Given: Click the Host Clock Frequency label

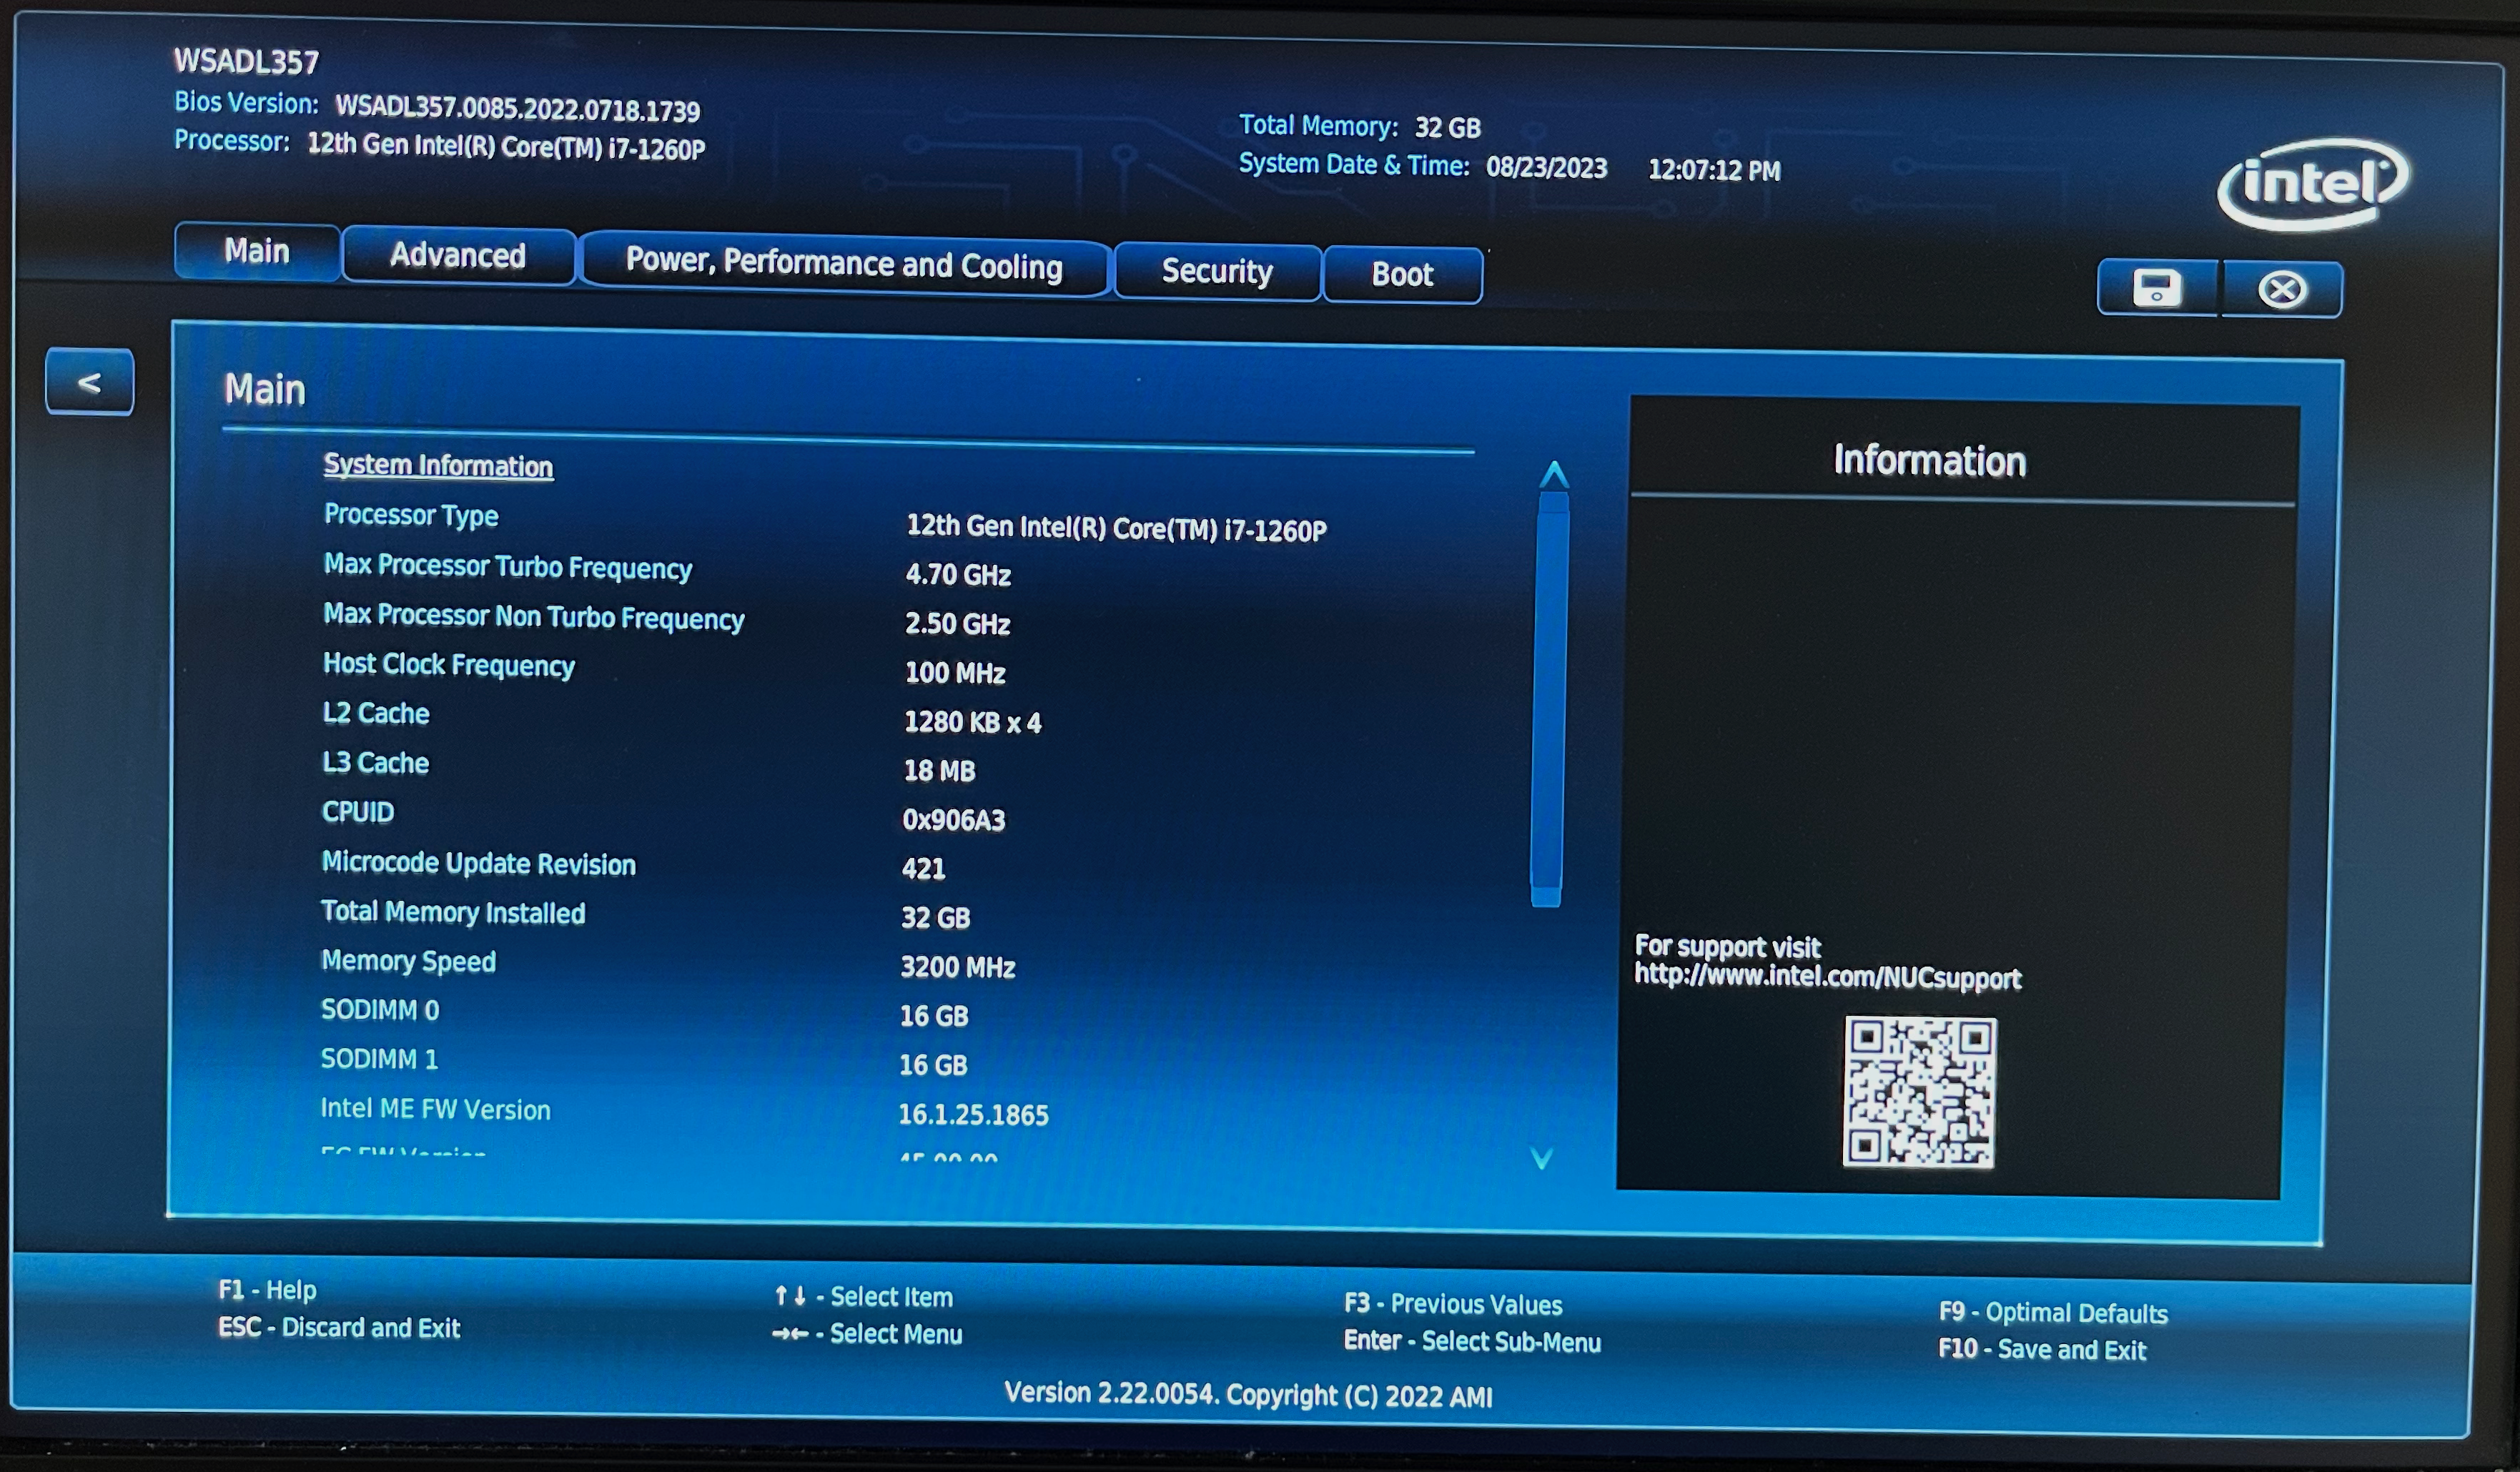Looking at the screenshot, I should tap(448, 665).
